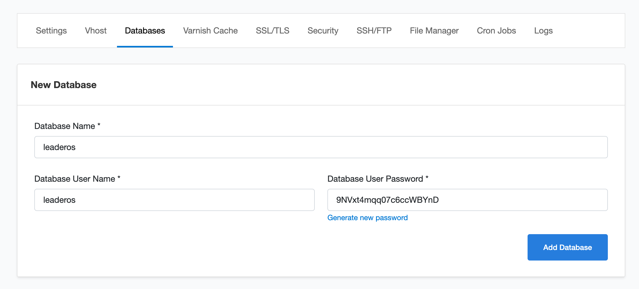Open the File Manager tab
The image size is (639, 289).
pos(434,31)
